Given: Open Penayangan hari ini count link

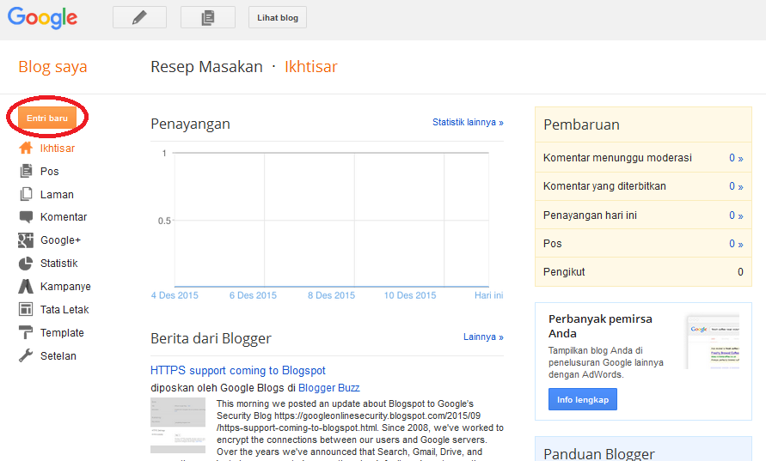Looking at the screenshot, I should (736, 215).
